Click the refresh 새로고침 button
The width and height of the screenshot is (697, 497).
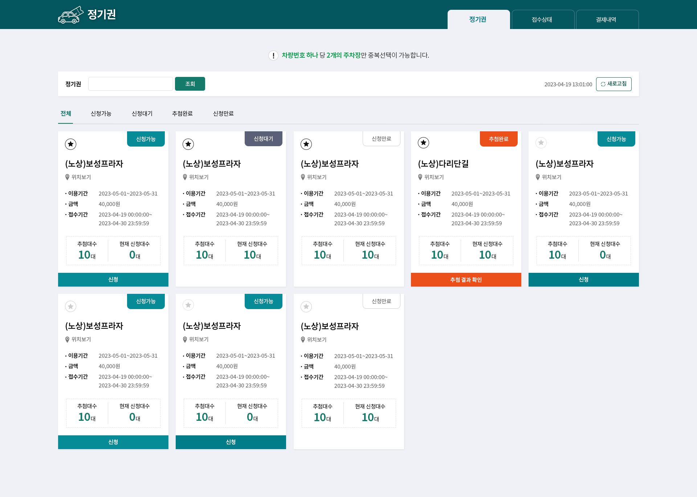pyautogui.click(x=614, y=84)
